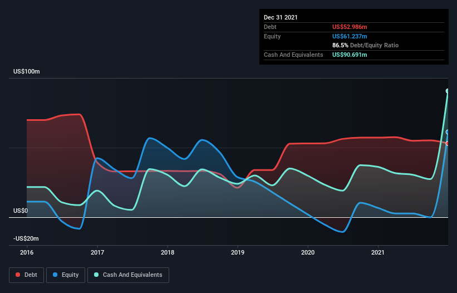The image size is (457, 293).
Task: Click the -US$20m y-axis label
Action: (x=26, y=238)
